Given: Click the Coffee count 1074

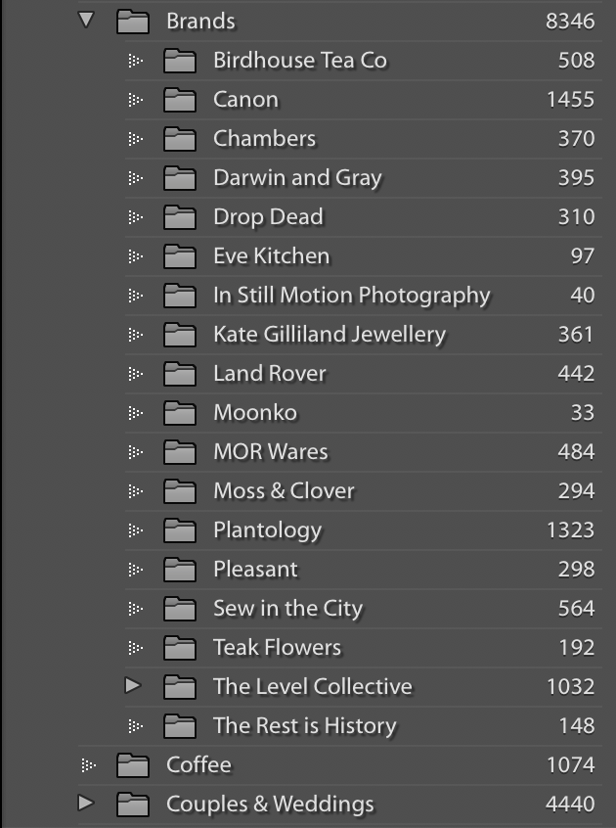Looking at the screenshot, I should tap(571, 764).
